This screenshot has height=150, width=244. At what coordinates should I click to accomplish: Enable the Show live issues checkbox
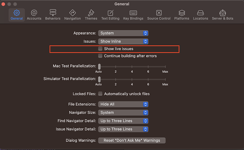coord(100,49)
